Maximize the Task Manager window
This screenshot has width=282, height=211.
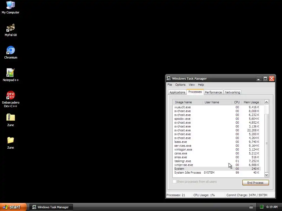[x=265, y=79]
